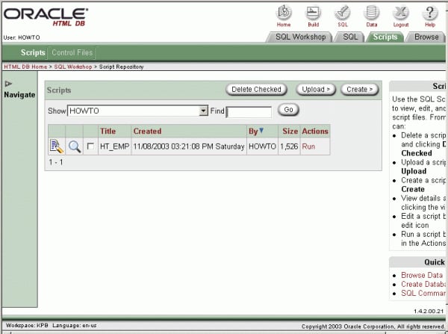Click into the Find text field
The image size is (448, 334).
249,112
